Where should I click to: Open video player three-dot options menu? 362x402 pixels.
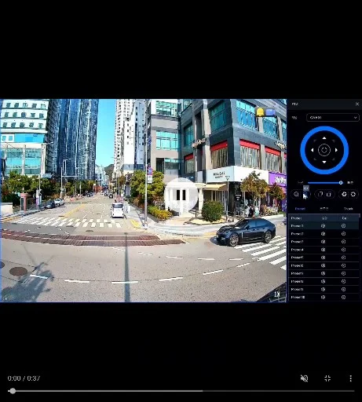(350, 378)
